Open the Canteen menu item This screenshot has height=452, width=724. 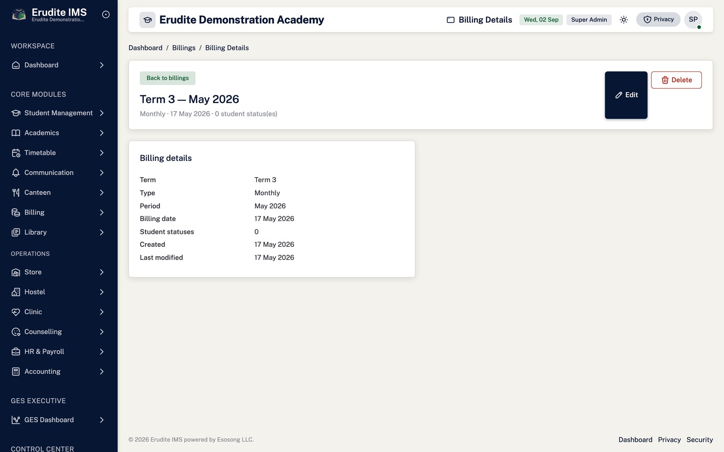pos(58,193)
